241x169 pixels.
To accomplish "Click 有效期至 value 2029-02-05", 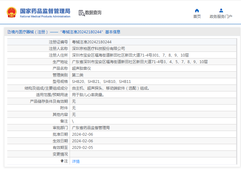I will coord(83,148).
